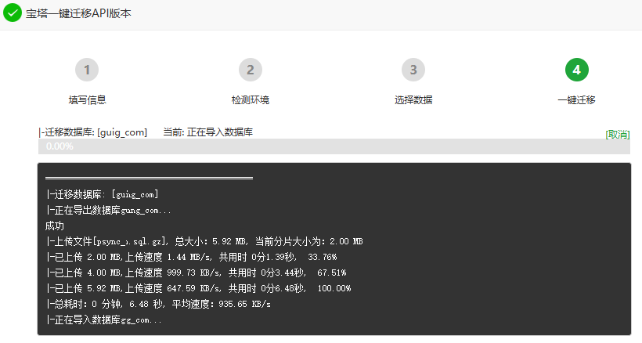Click the status text 迁移数据库: [guig_com]
The width and height of the screenshot is (642, 343).
pyautogui.click(x=93, y=132)
